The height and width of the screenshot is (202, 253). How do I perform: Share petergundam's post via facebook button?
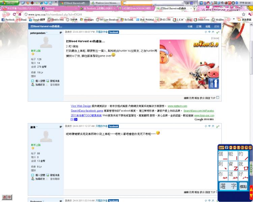(x=114, y=32)
